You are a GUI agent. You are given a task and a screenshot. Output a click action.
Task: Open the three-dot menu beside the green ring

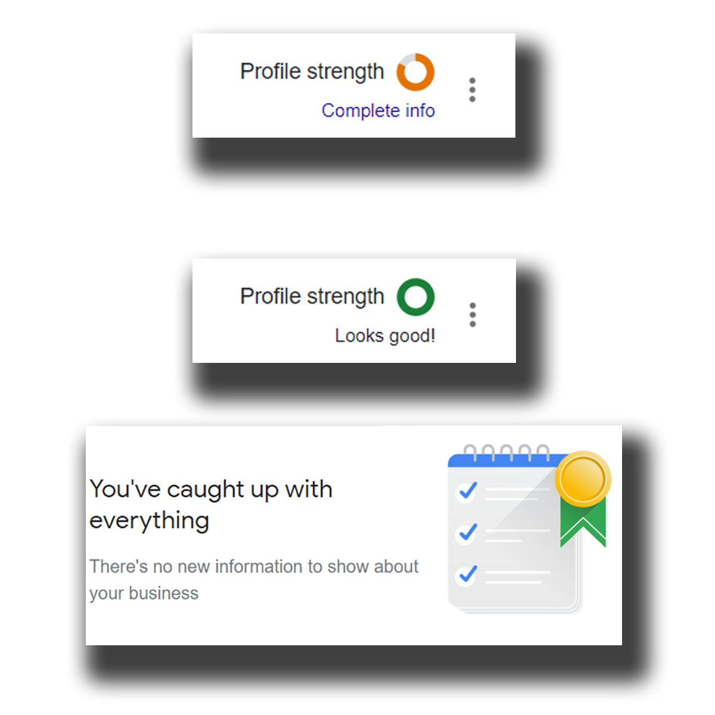(x=472, y=315)
